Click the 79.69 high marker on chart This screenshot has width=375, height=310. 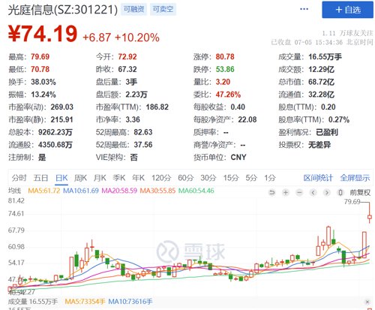pos(352,201)
